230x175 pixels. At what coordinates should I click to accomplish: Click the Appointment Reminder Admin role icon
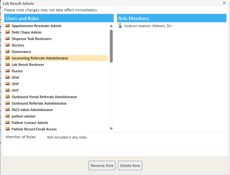[x=7, y=26]
